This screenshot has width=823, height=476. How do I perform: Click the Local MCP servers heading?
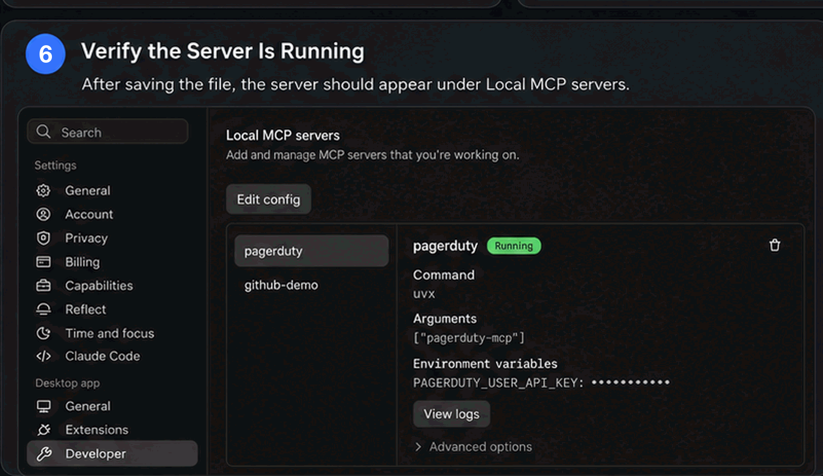(x=283, y=135)
